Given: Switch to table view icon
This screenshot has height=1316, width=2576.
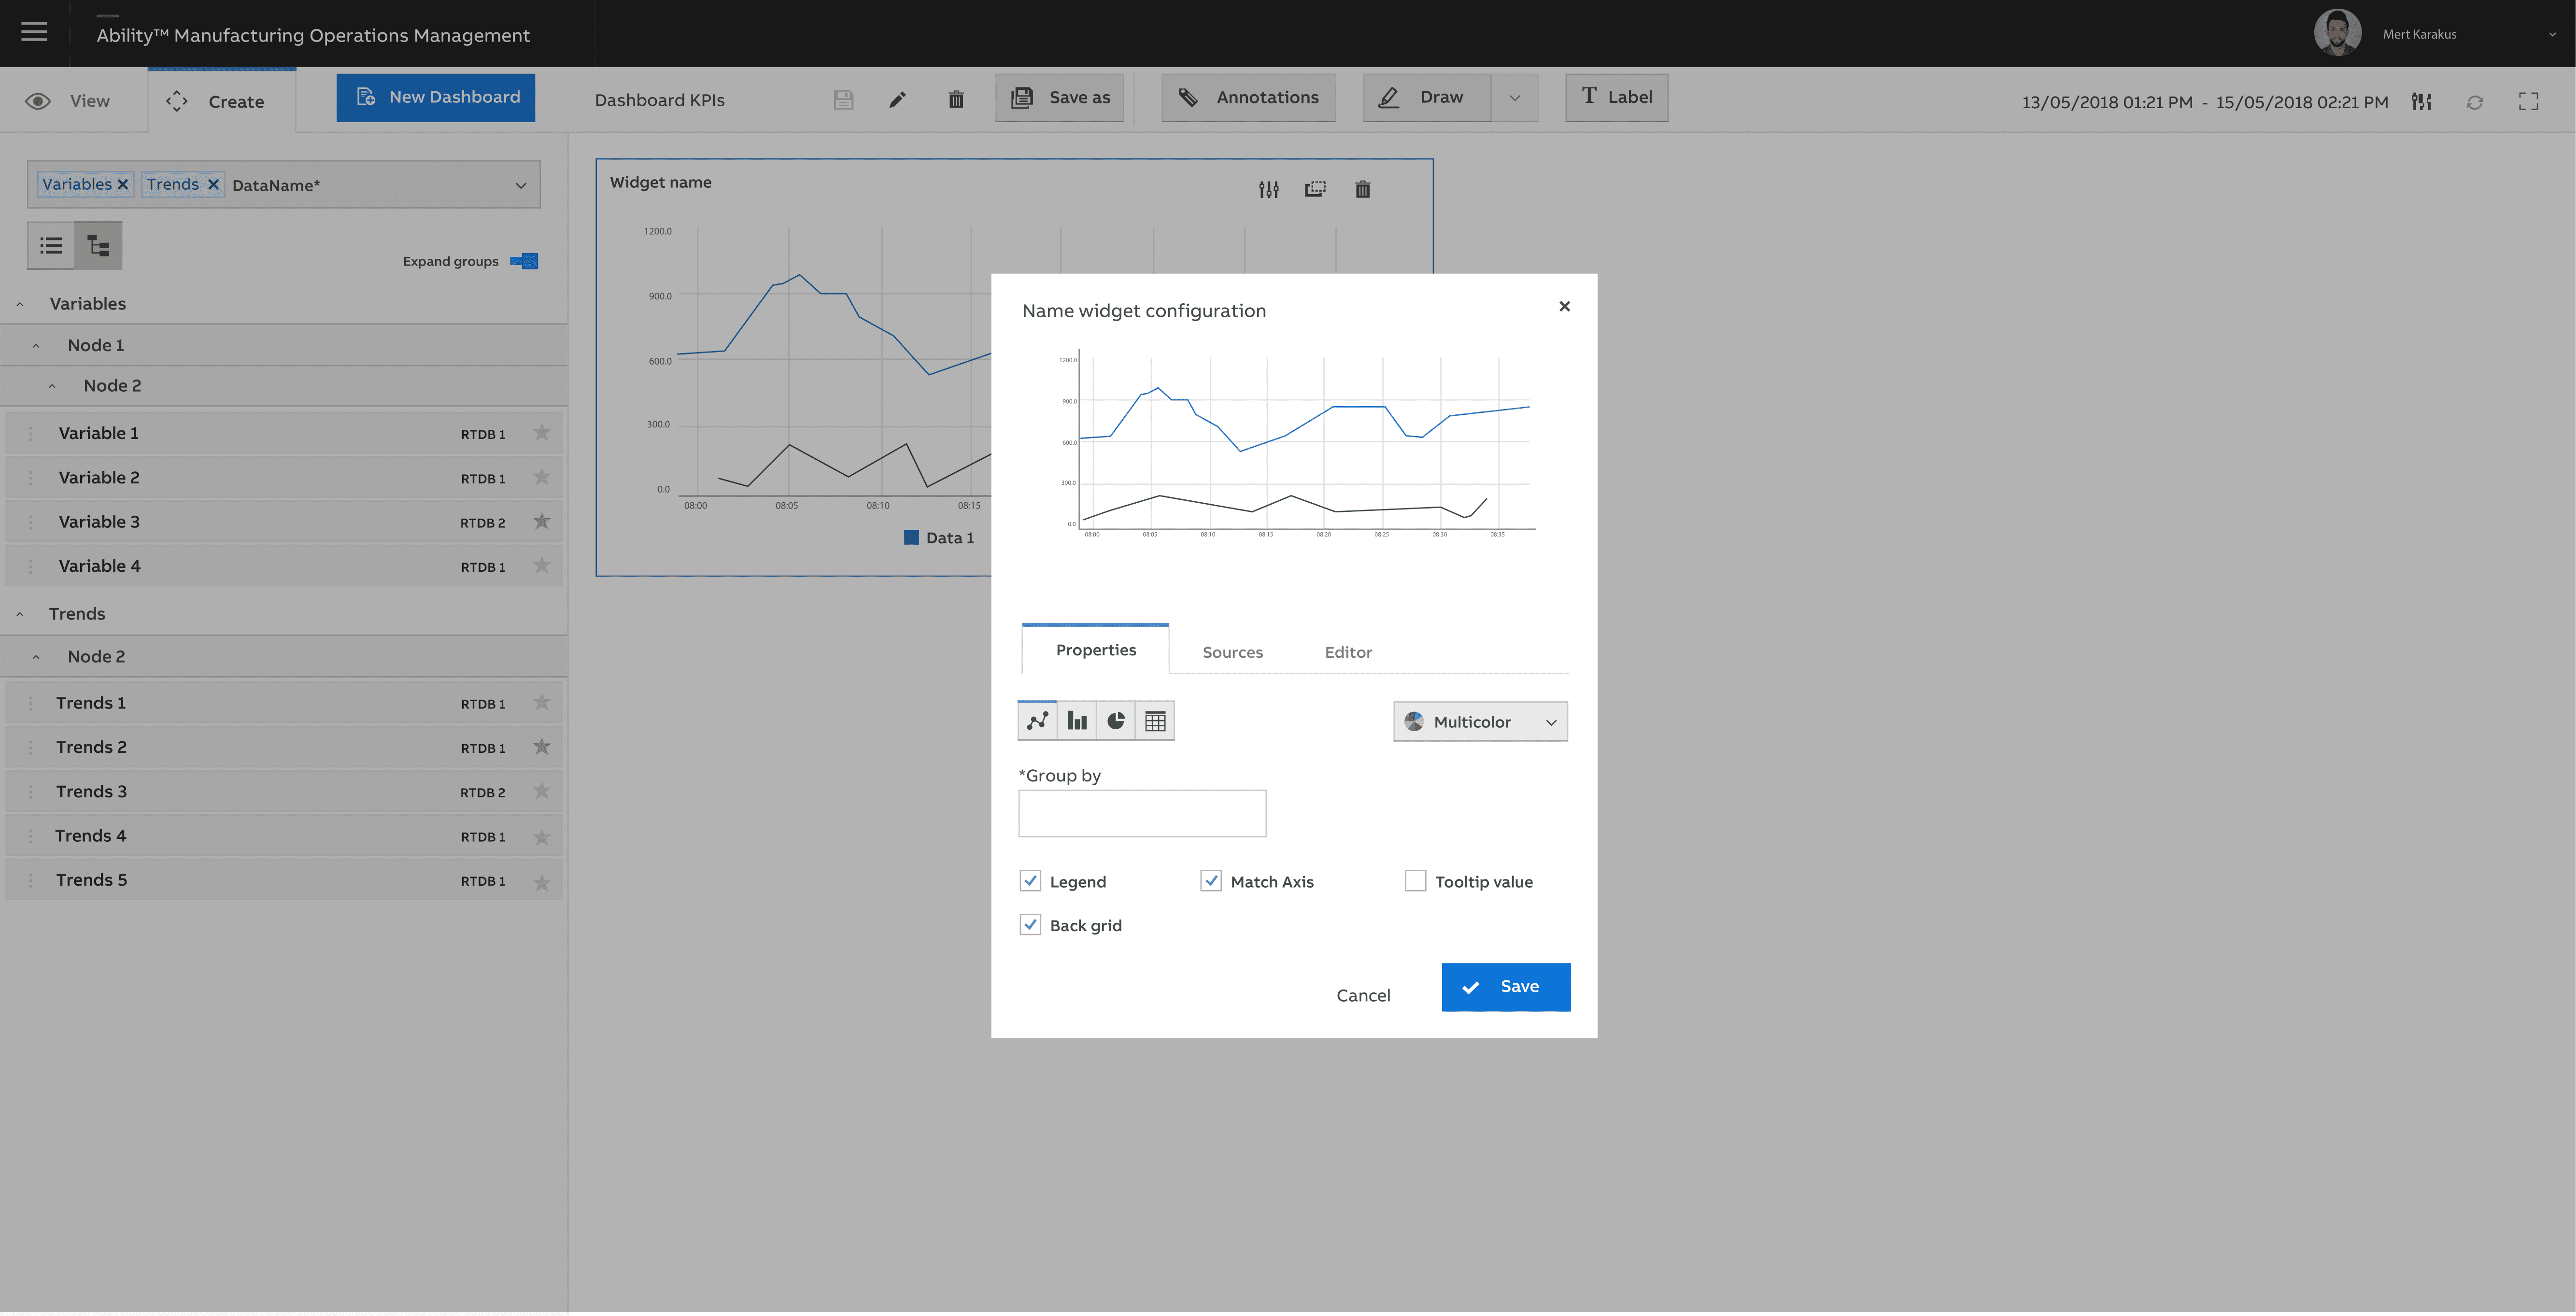Looking at the screenshot, I should tap(1155, 721).
